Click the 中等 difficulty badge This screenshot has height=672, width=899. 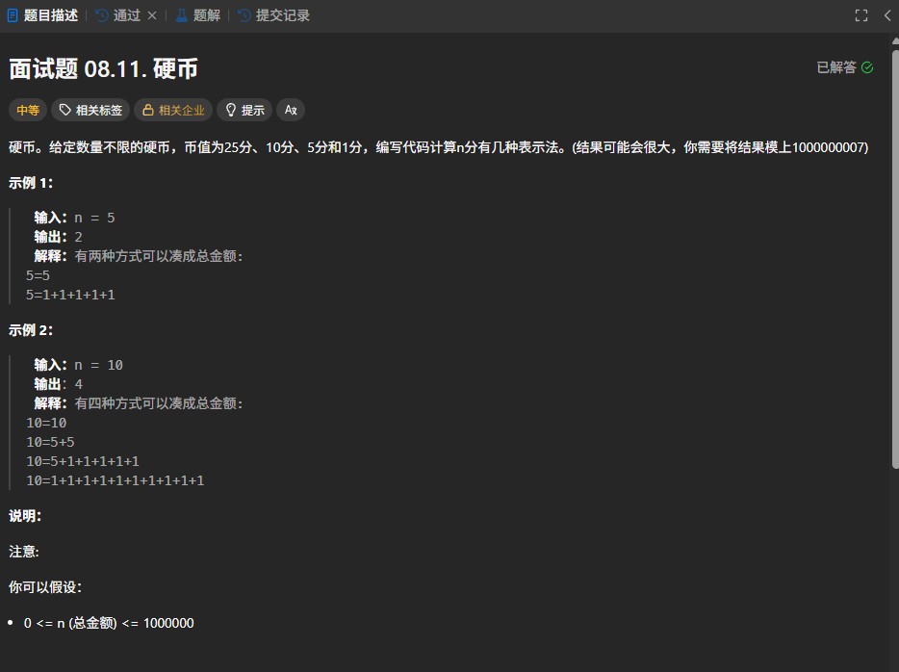(x=27, y=110)
